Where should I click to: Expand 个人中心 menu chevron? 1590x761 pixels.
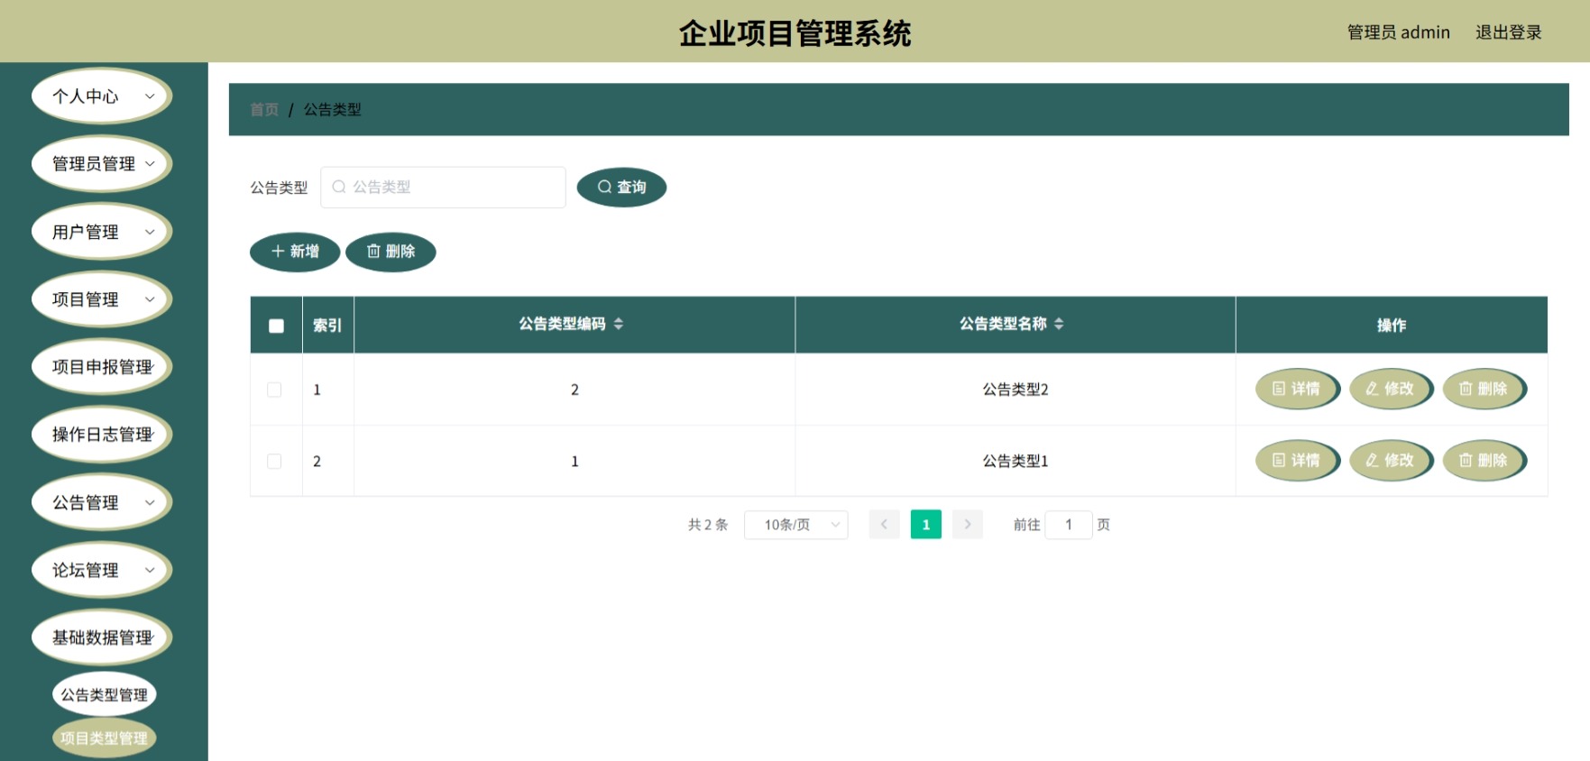[x=150, y=96]
